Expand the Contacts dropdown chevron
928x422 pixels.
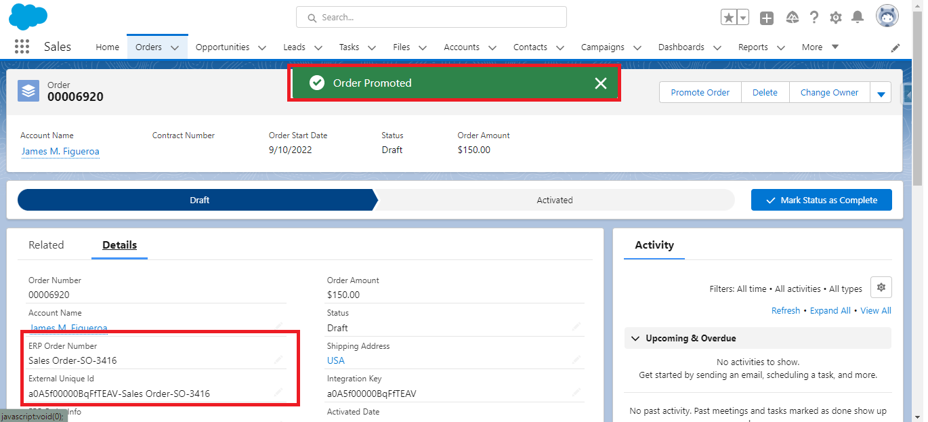[560, 47]
